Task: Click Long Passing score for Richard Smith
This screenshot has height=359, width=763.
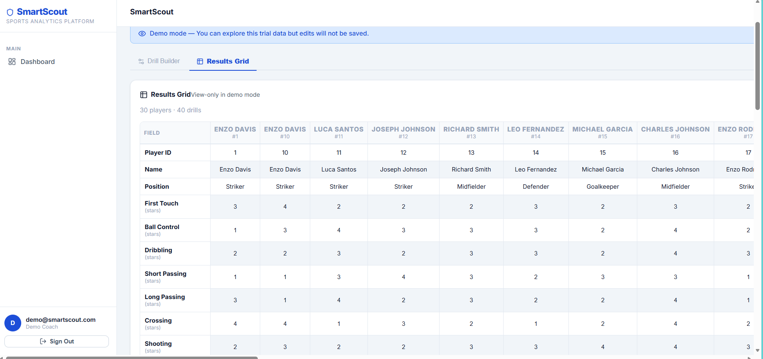Action: pos(471,300)
